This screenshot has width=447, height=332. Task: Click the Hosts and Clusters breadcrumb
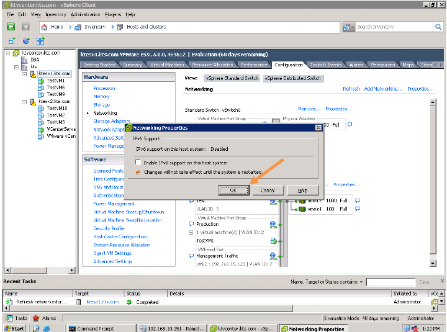click(x=147, y=27)
